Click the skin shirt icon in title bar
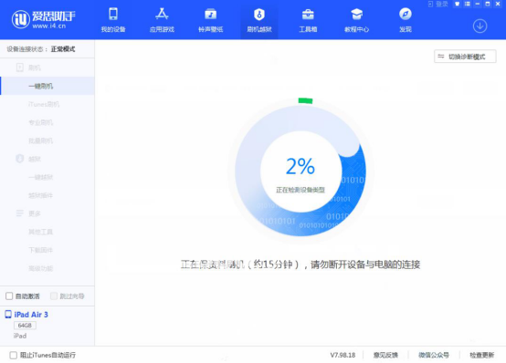This screenshot has width=506, height=363. coord(457,4)
